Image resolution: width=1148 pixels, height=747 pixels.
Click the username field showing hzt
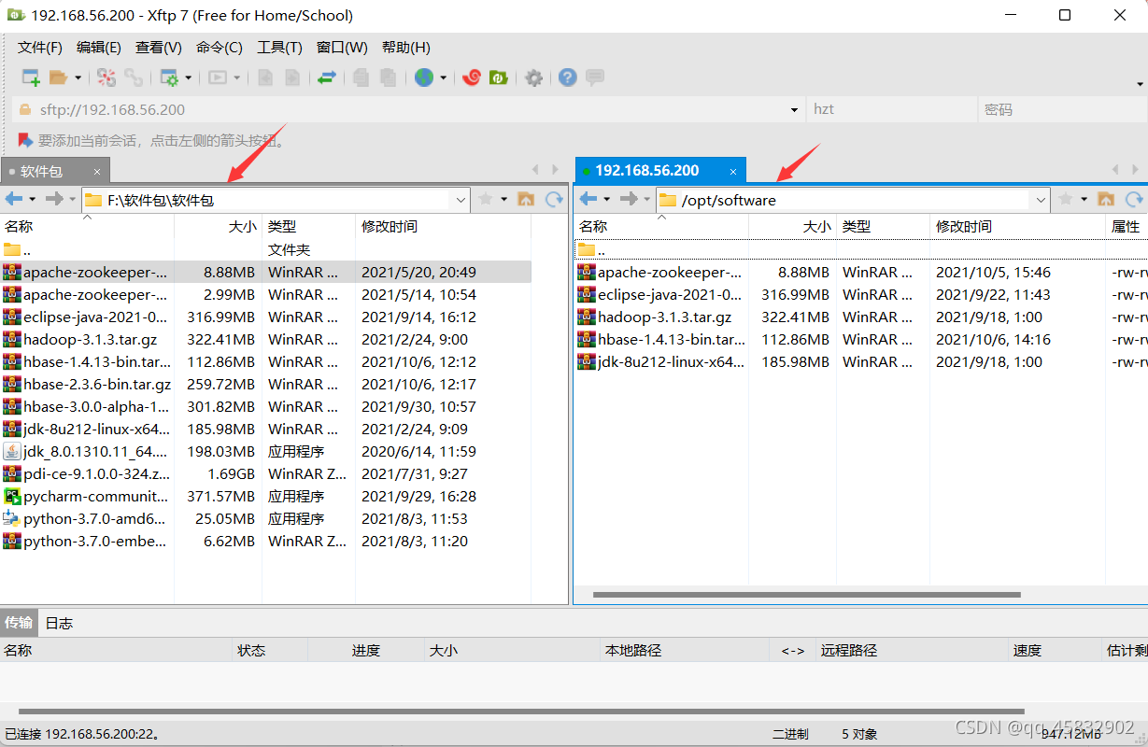(891, 109)
